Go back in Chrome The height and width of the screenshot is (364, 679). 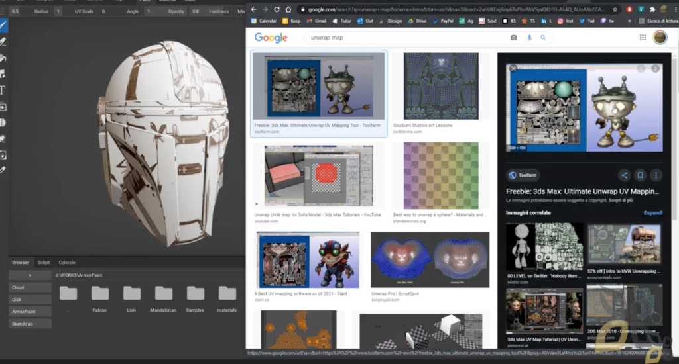[254, 9]
